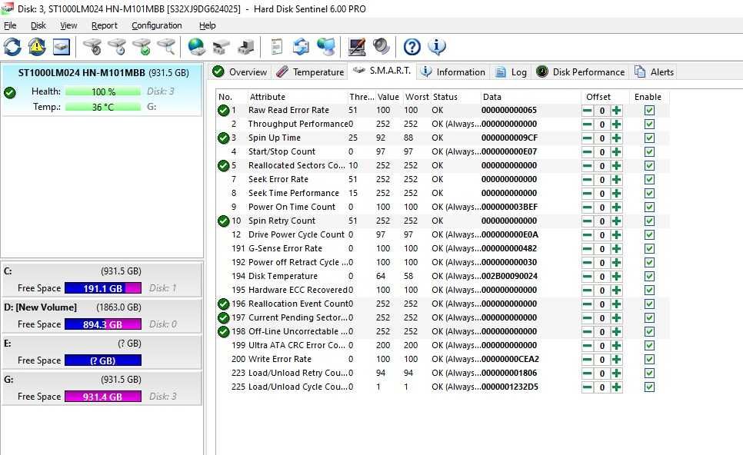Click the green check icon for Raw Read Error Rate

tap(224, 111)
